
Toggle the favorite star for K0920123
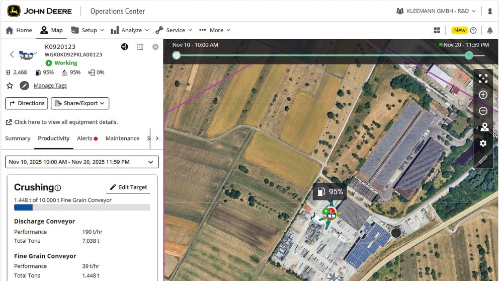(x=10, y=86)
